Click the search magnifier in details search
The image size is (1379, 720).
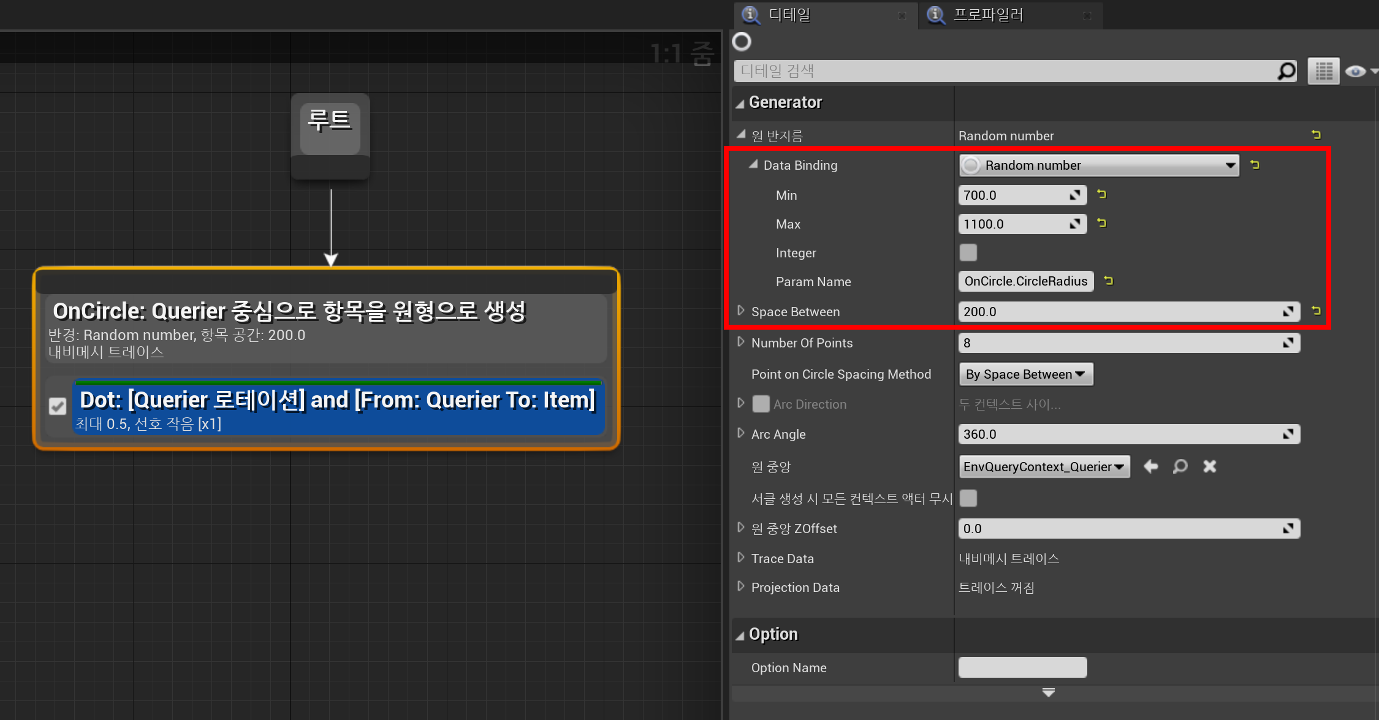pos(1286,71)
